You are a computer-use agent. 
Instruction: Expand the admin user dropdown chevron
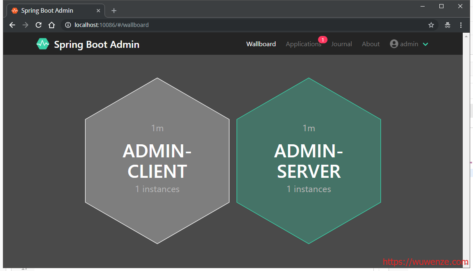(x=425, y=44)
